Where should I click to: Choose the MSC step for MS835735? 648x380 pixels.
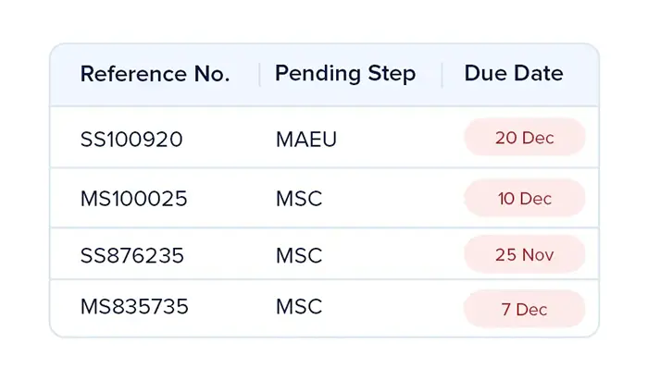(299, 307)
